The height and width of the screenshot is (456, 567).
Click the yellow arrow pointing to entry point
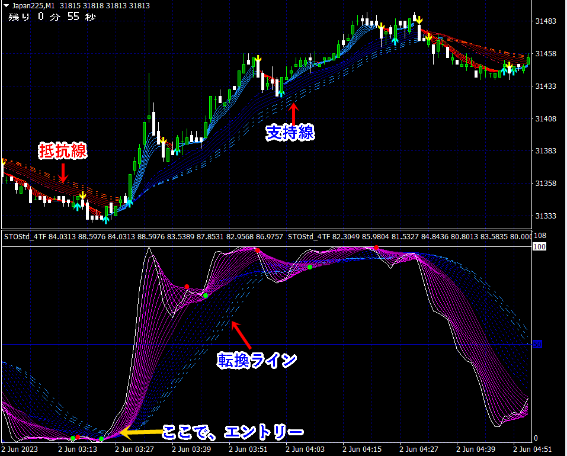pos(140,432)
